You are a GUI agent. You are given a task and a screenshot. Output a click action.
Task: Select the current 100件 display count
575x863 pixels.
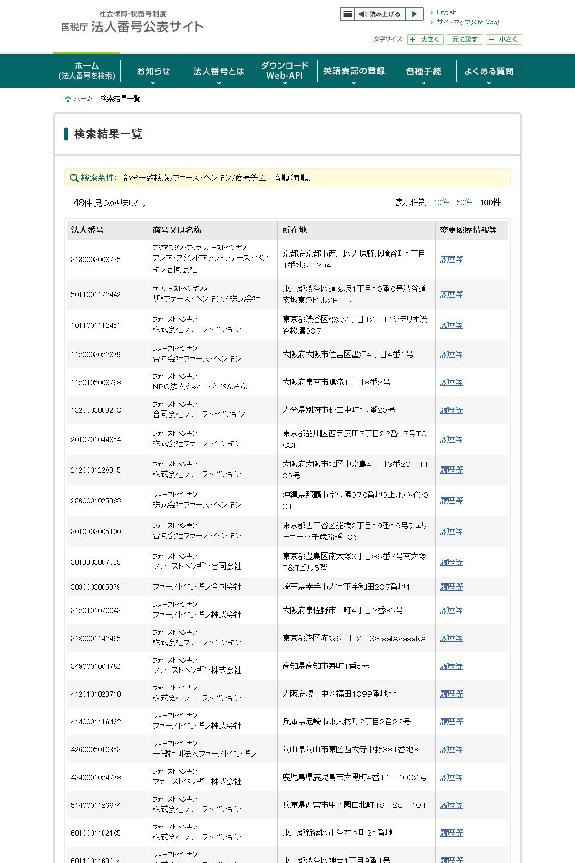pos(490,202)
